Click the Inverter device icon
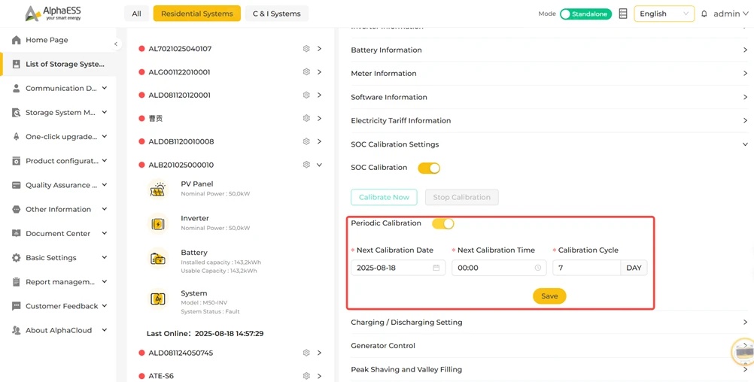 [x=158, y=224]
